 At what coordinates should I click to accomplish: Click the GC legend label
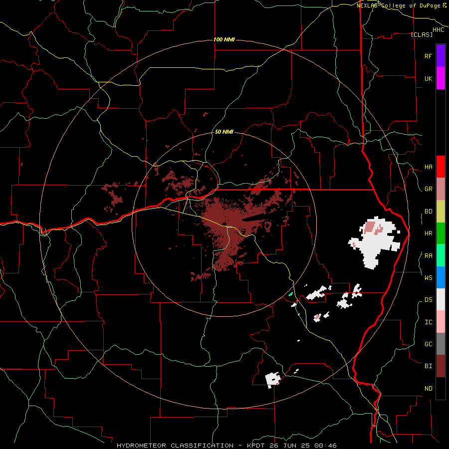click(x=428, y=344)
